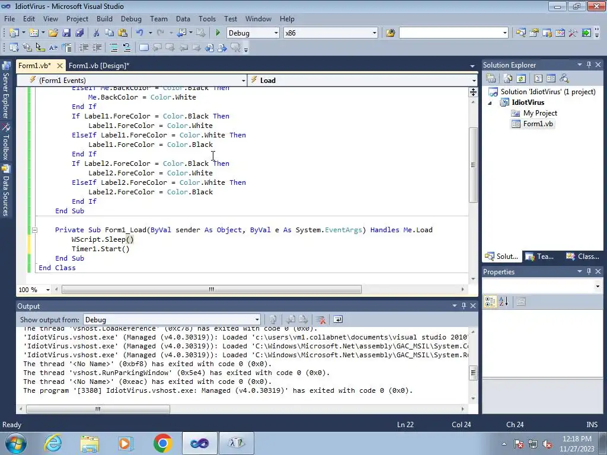This screenshot has width=607, height=455.
Task: Click the Refresh icon in Solution Explorer
Action: click(x=521, y=79)
